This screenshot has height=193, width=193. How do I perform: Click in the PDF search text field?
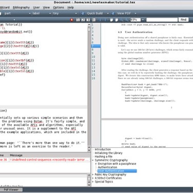click(x=162, y=20)
